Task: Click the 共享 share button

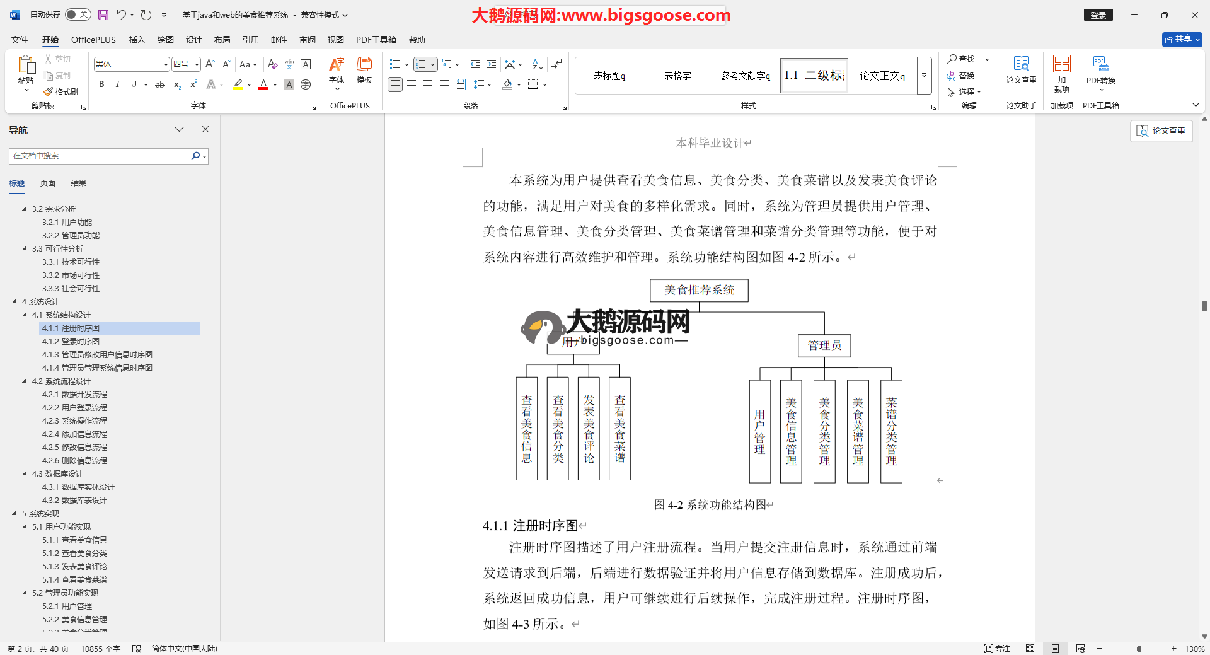Action: point(1182,39)
